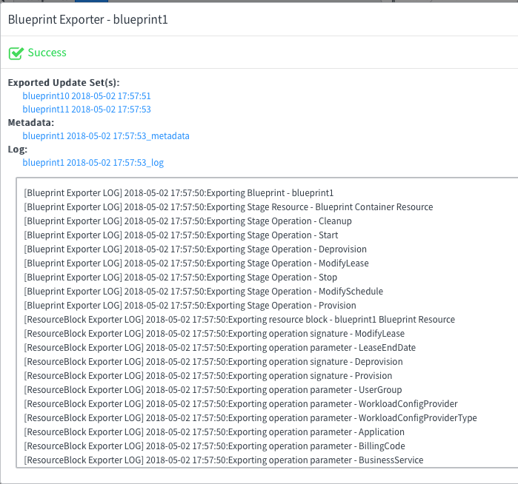The width and height of the screenshot is (518, 484).
Task: Click log line Stage Operation - ModifySchedule
Action: click(x=204, y=292)
